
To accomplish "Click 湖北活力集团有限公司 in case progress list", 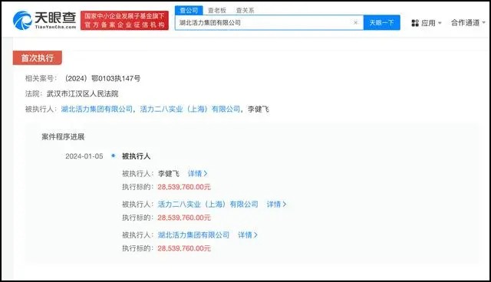I will click(x=193, y=234).
